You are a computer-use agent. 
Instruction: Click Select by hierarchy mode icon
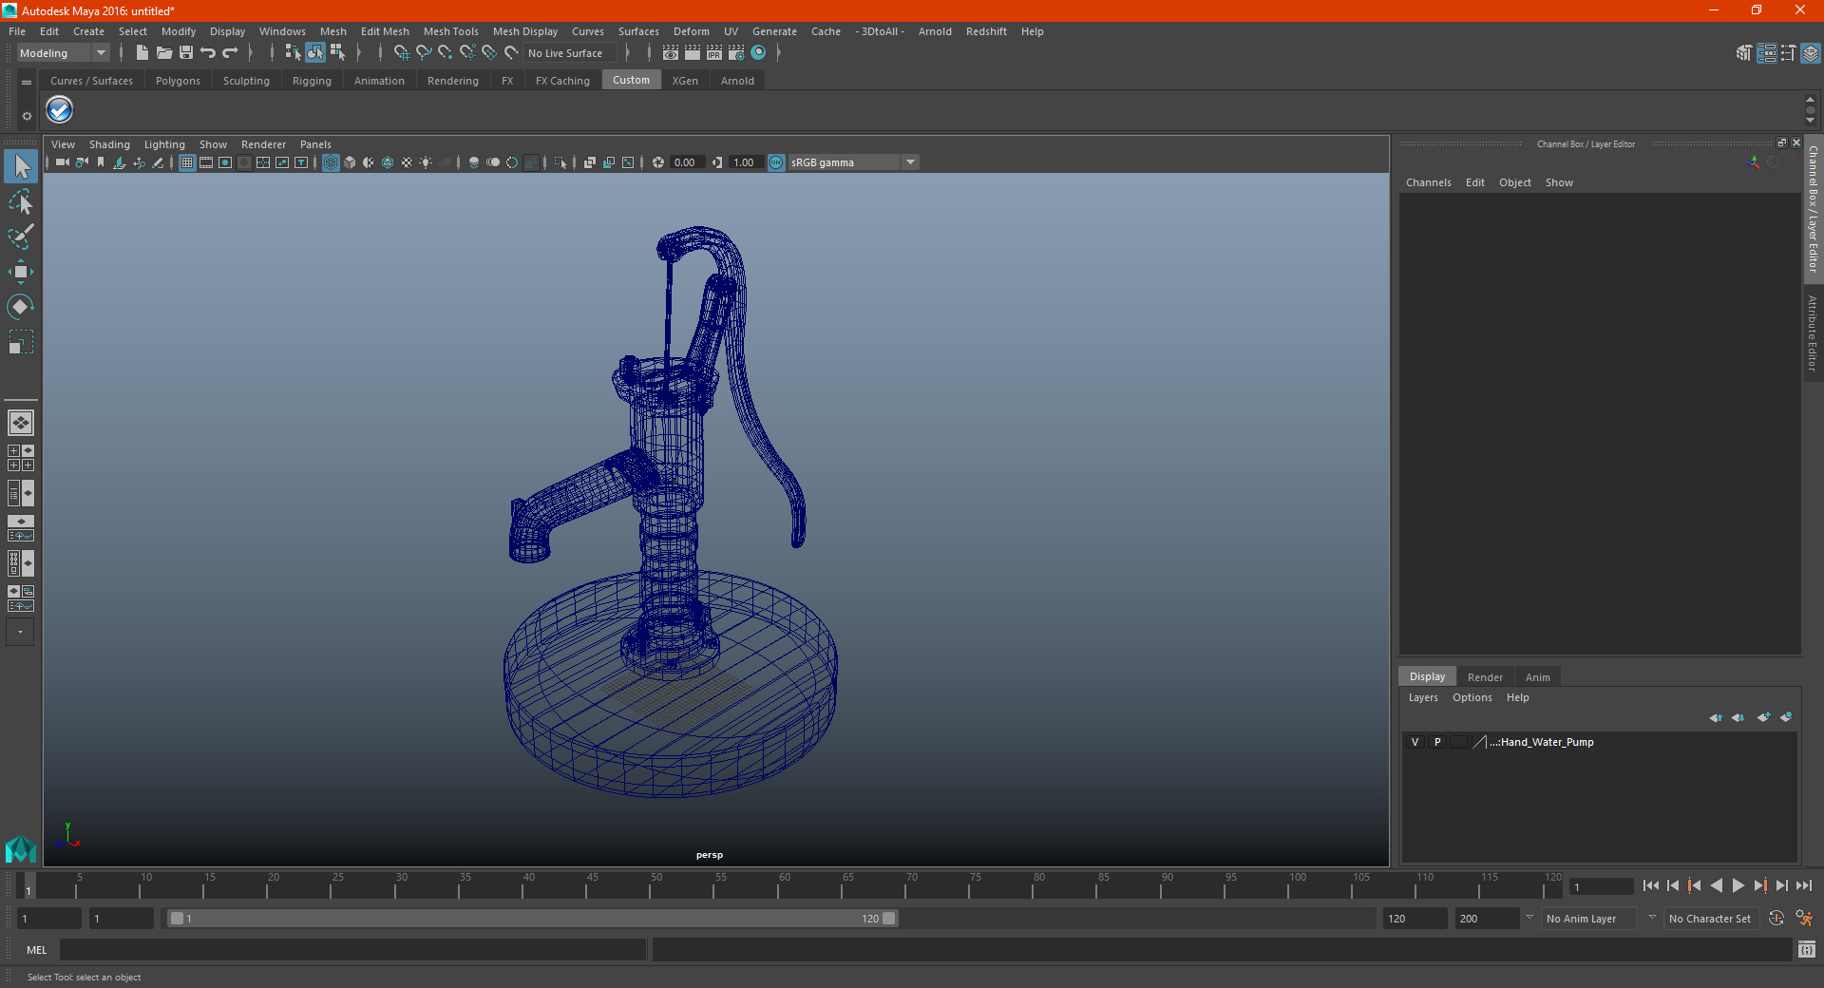click(293, 53)
